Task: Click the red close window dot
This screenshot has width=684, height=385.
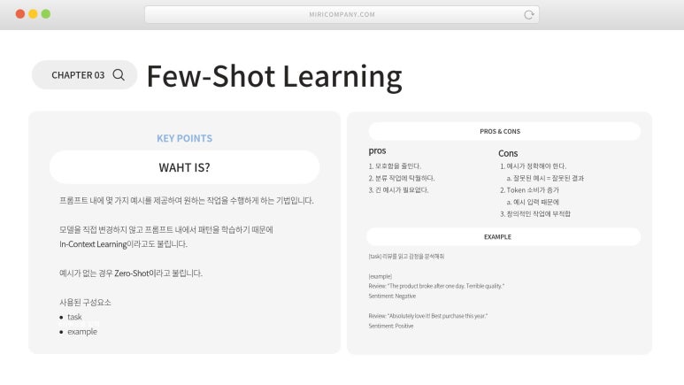Action: click(20, 14)
